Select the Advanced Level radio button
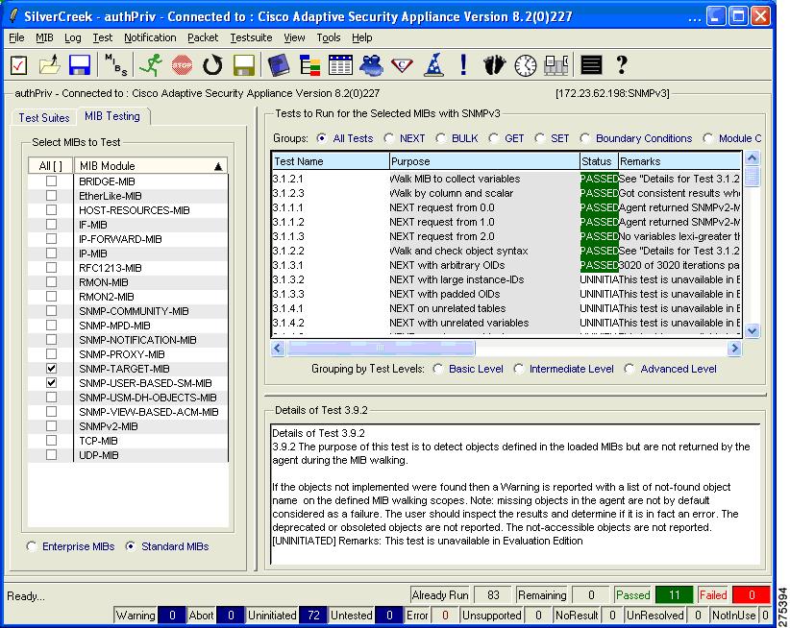The image size is (790, 628). click(x=629, y=369)
